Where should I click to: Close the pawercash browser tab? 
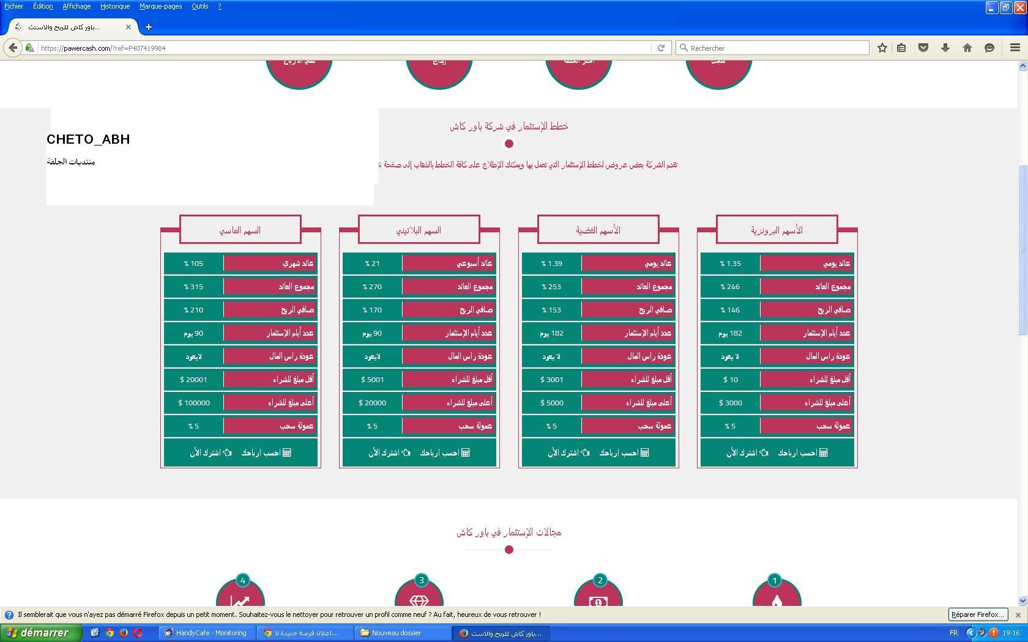point(128,27)
